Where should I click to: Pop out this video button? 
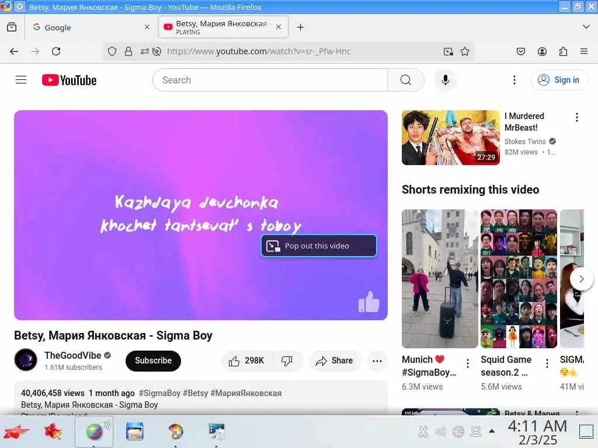click(319, 246)
